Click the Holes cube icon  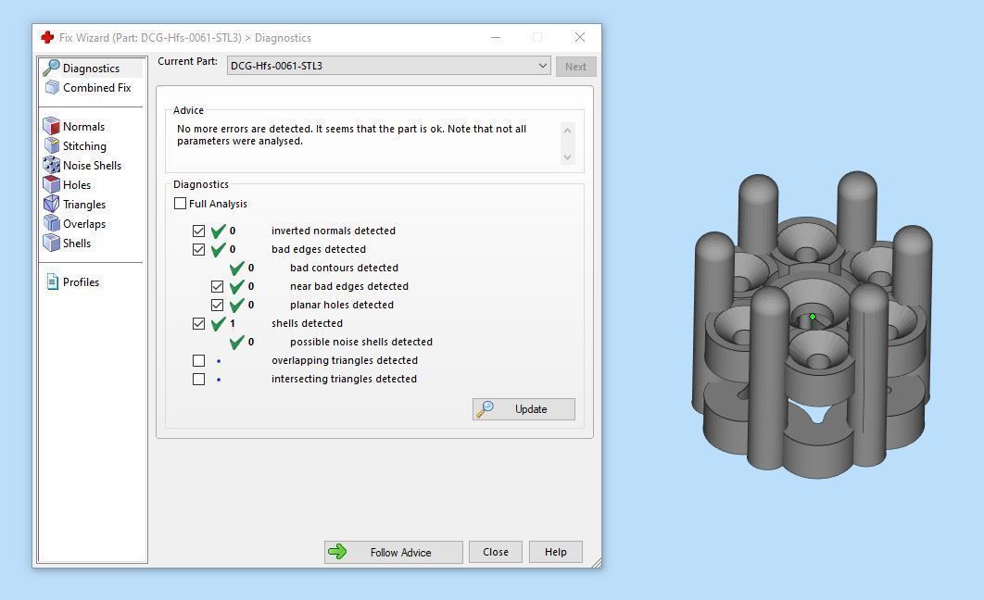point(52,184)
